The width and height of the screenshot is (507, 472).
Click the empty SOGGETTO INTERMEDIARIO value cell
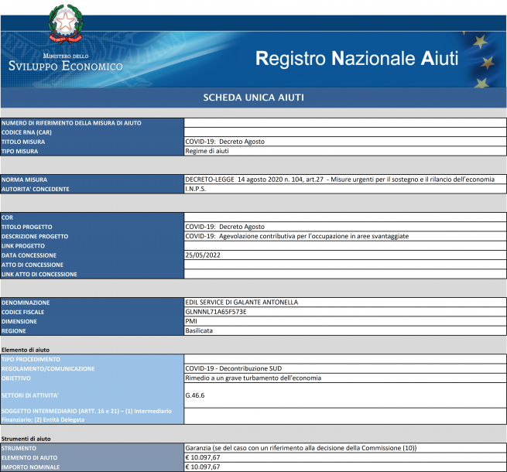coord(345,416)
